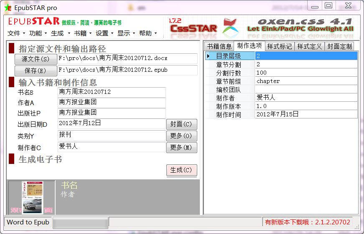The height and width of the screenshot is (234, 364).
Task: Select the 章节分割 value cell
Action: point(306,64)
